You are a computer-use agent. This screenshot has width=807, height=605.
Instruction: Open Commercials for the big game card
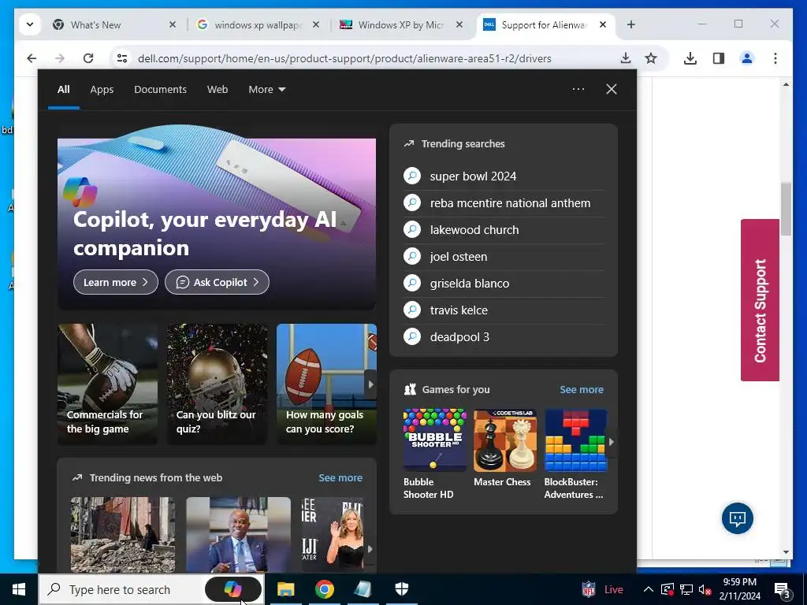[x=107, y=384]
